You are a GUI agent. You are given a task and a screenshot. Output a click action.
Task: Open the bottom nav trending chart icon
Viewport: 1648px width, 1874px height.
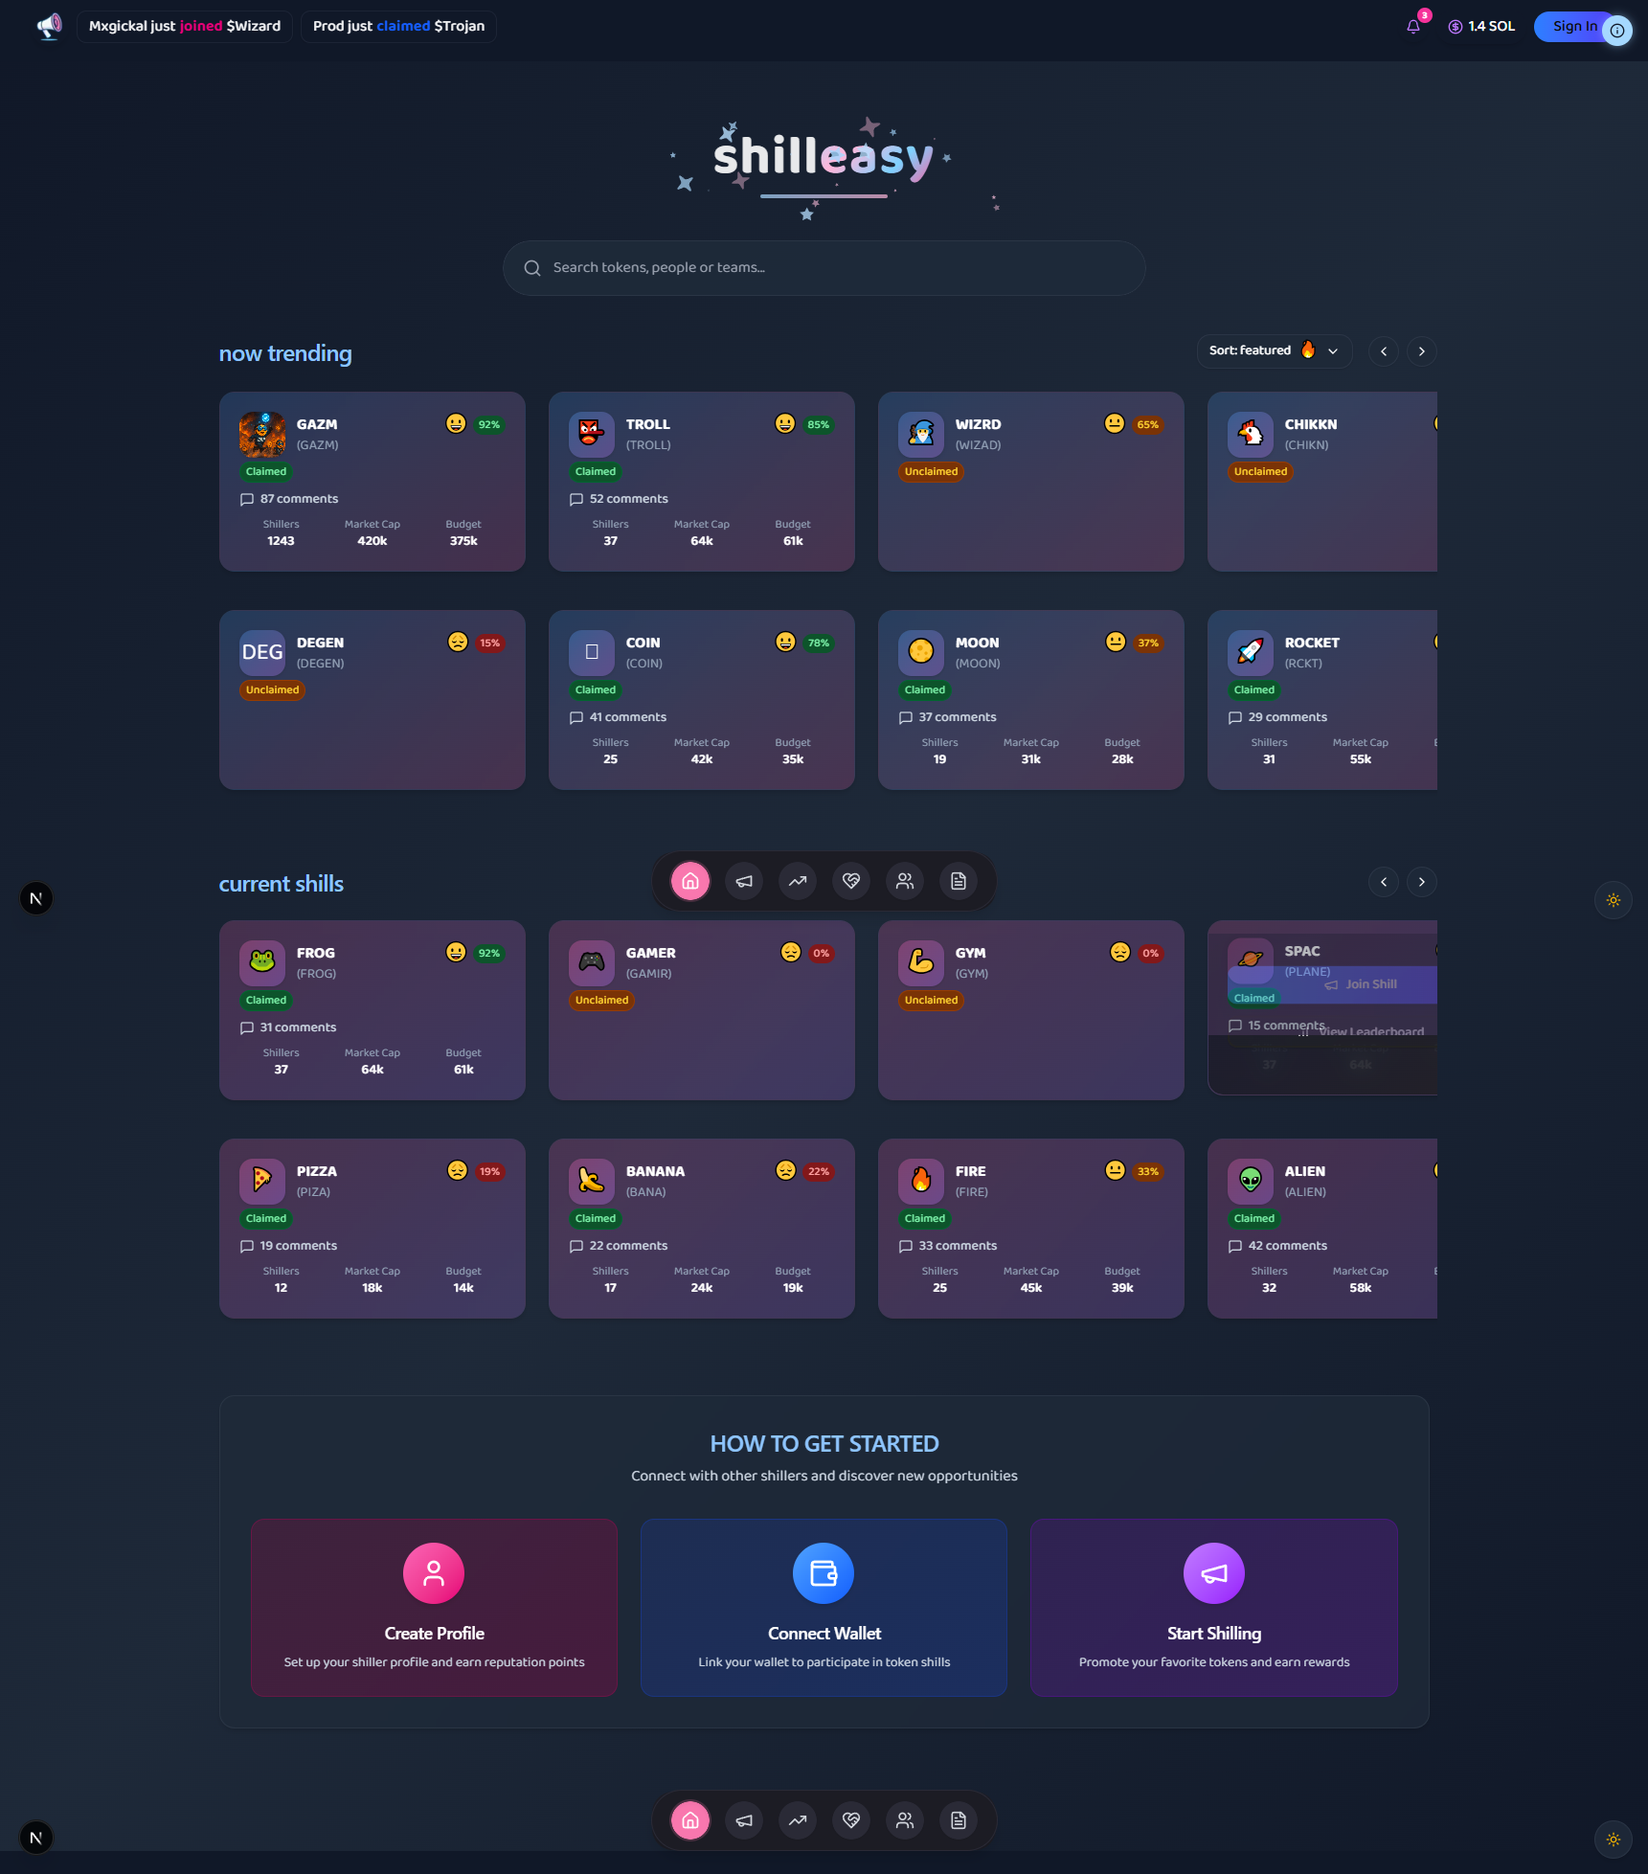click(x=798, y=1820)
